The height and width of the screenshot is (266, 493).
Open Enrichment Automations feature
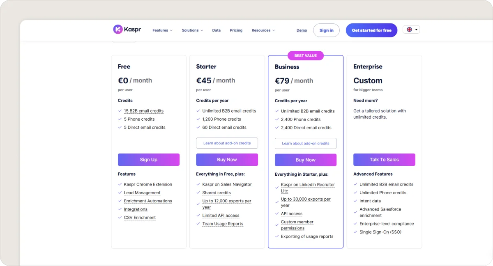pos(148,201)
